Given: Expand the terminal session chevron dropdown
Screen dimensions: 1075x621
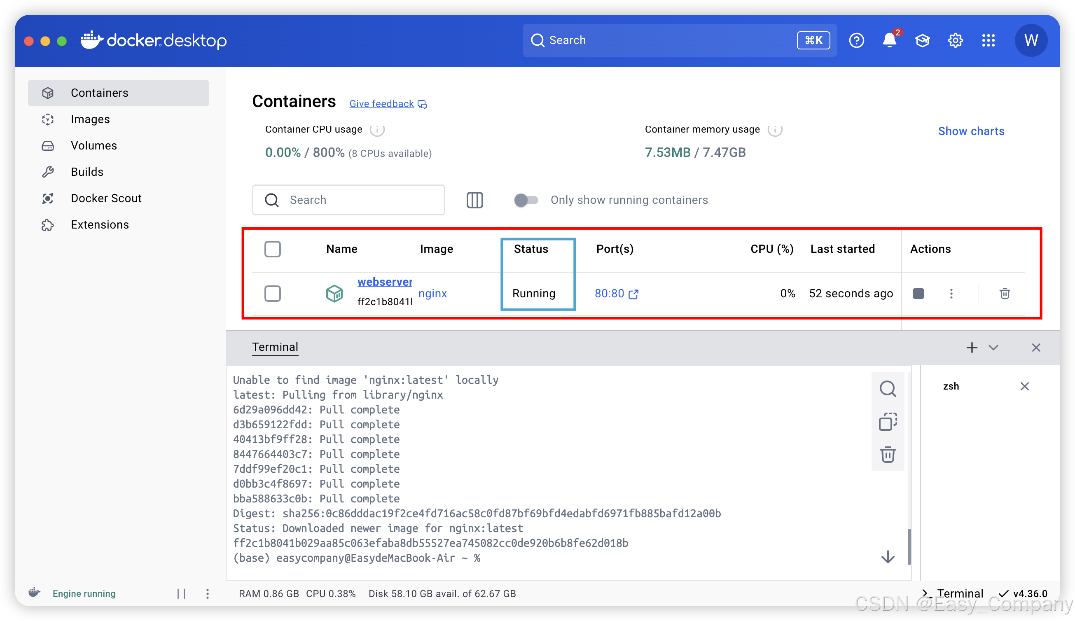Looking at the screenshot, I should tap(993, 348).
